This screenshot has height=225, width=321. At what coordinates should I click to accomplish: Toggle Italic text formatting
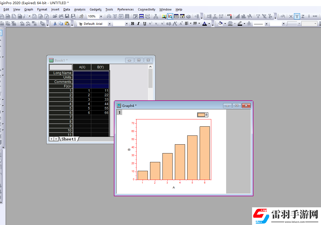pos(138,24)
